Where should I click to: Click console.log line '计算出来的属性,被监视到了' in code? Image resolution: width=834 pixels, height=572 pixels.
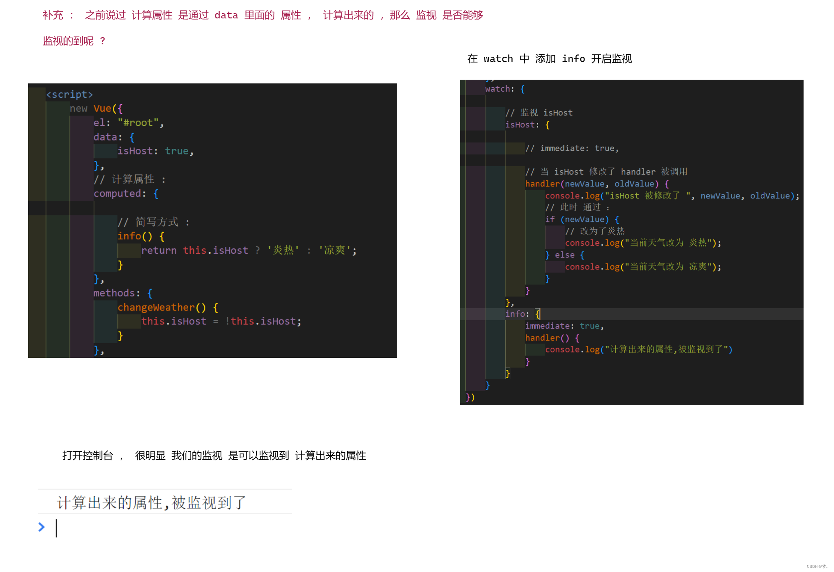pos(639,350)
